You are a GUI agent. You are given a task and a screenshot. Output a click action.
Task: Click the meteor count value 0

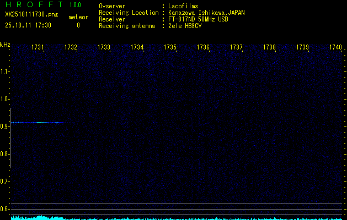78,25
